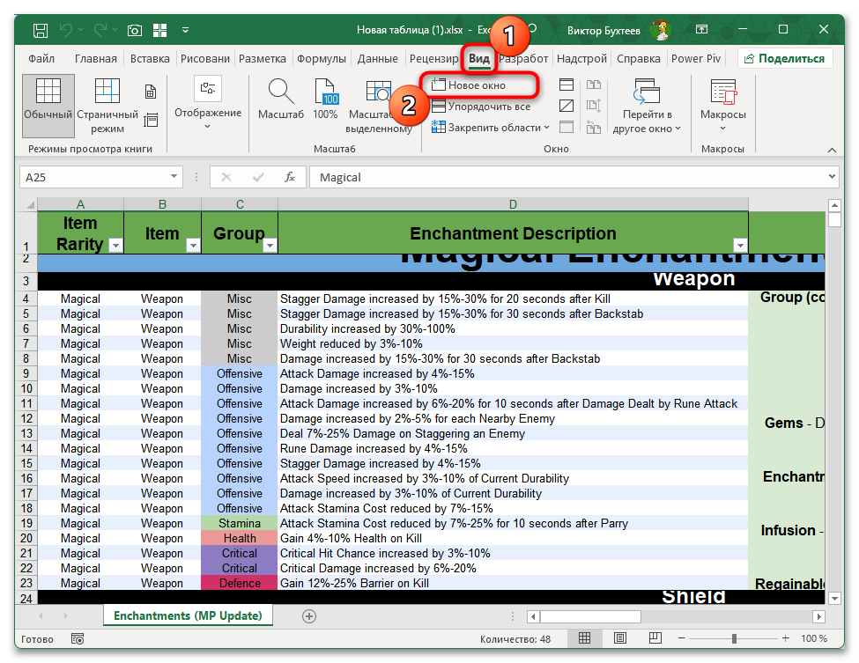Open the Данные ribbon tab
The height and width of the screenshot is (663, 859).
pos(377,59)
